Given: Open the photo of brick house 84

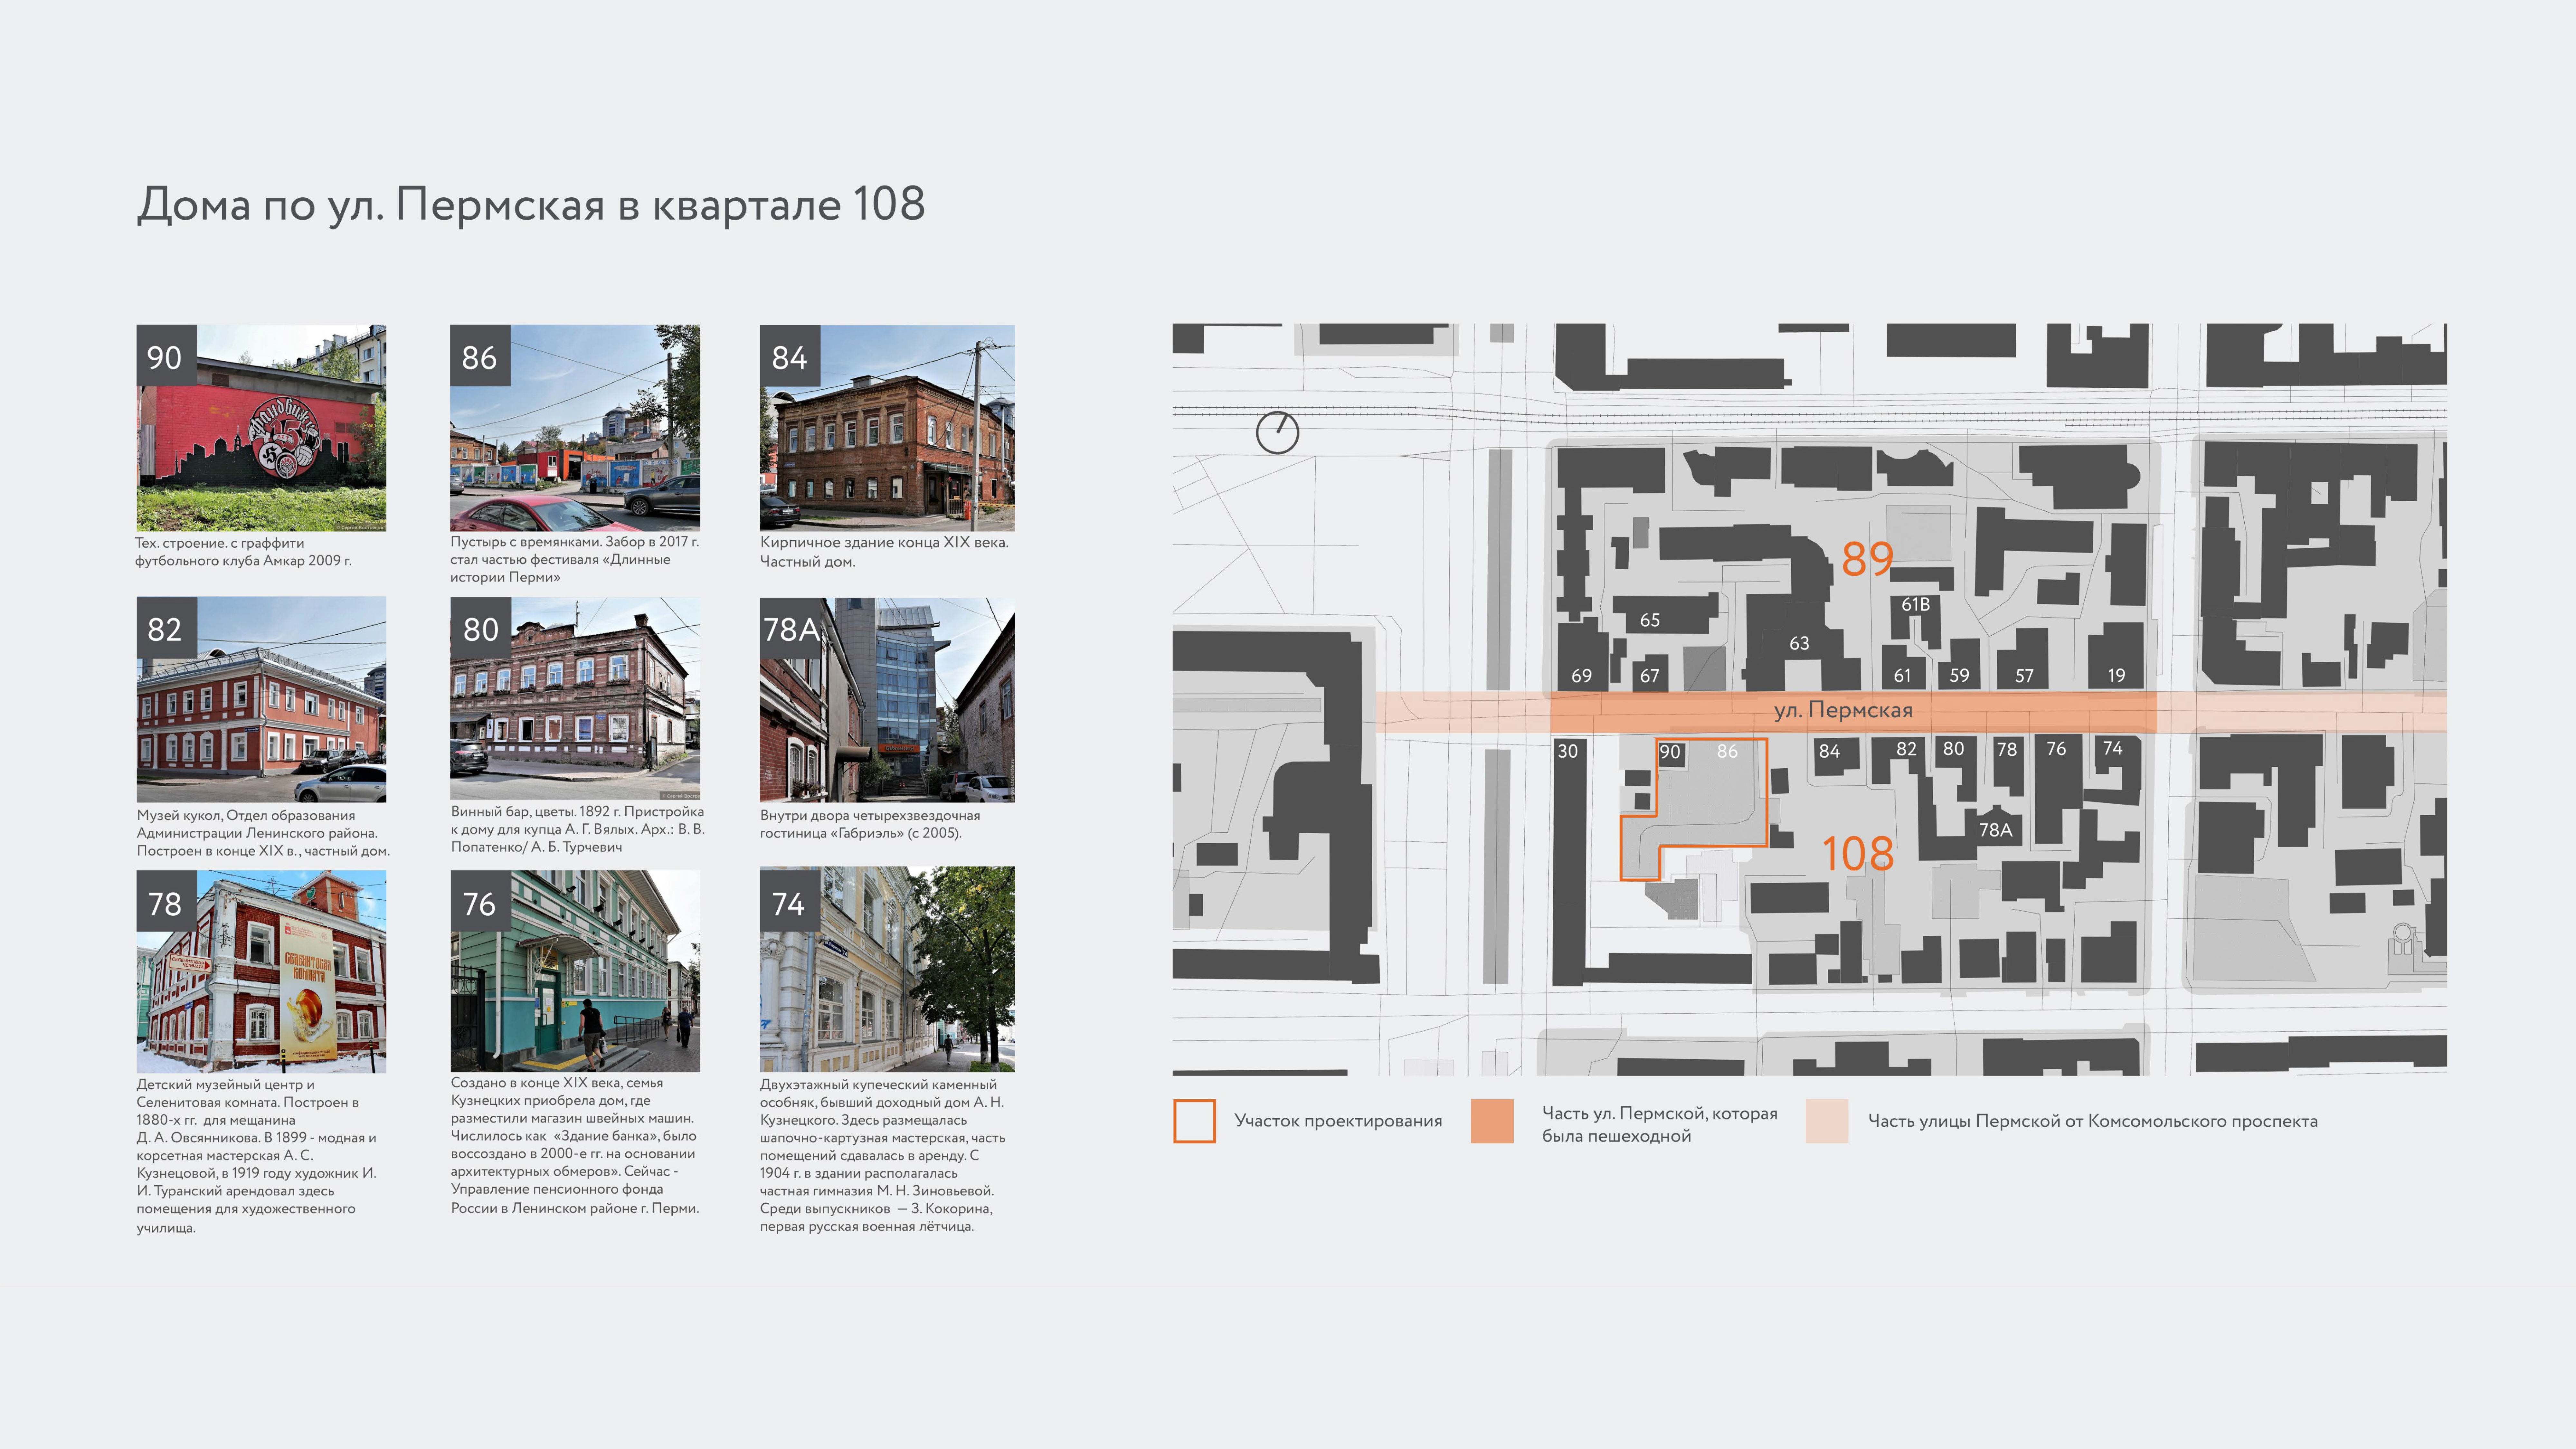Looking at the screenshot, I should (887, 428).
